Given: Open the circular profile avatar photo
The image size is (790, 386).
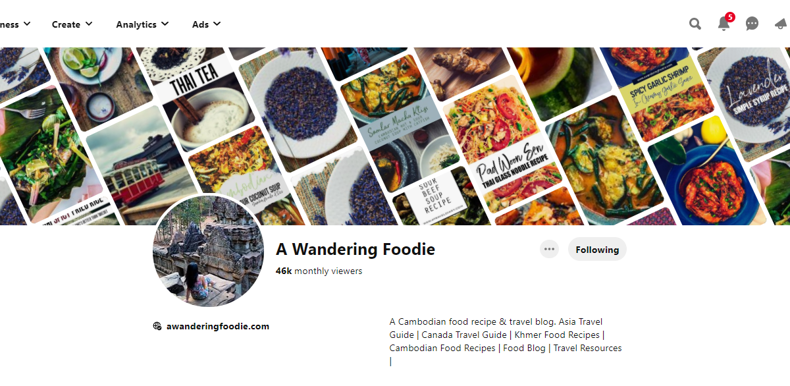Looking at the screenshot, I should (x=209, y=250).
